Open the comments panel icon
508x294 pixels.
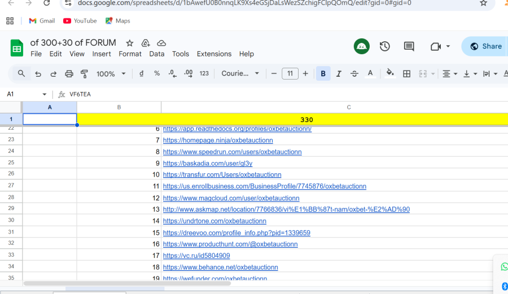(409, 46)
